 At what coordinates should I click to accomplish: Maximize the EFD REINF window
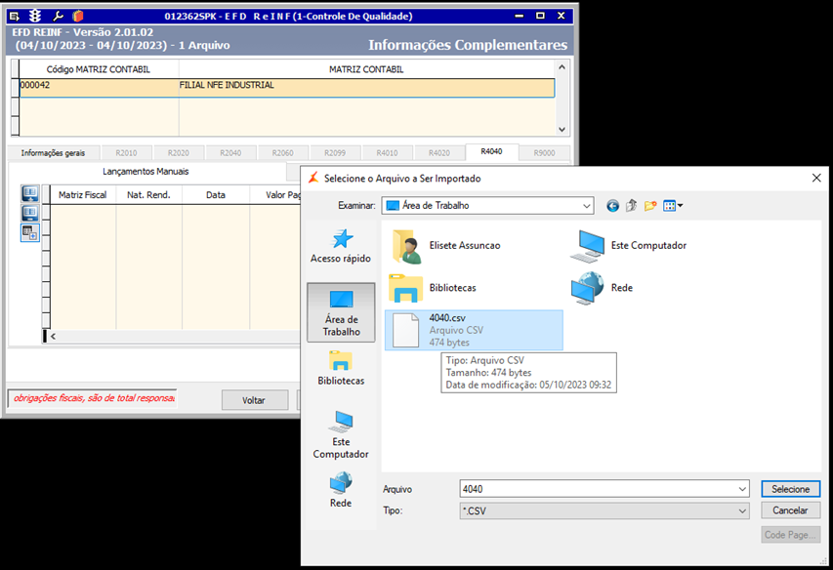(540, 16)
